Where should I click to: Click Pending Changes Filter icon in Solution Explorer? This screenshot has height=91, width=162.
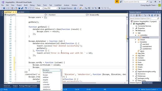pyautogui.click(x=145, y=15)
